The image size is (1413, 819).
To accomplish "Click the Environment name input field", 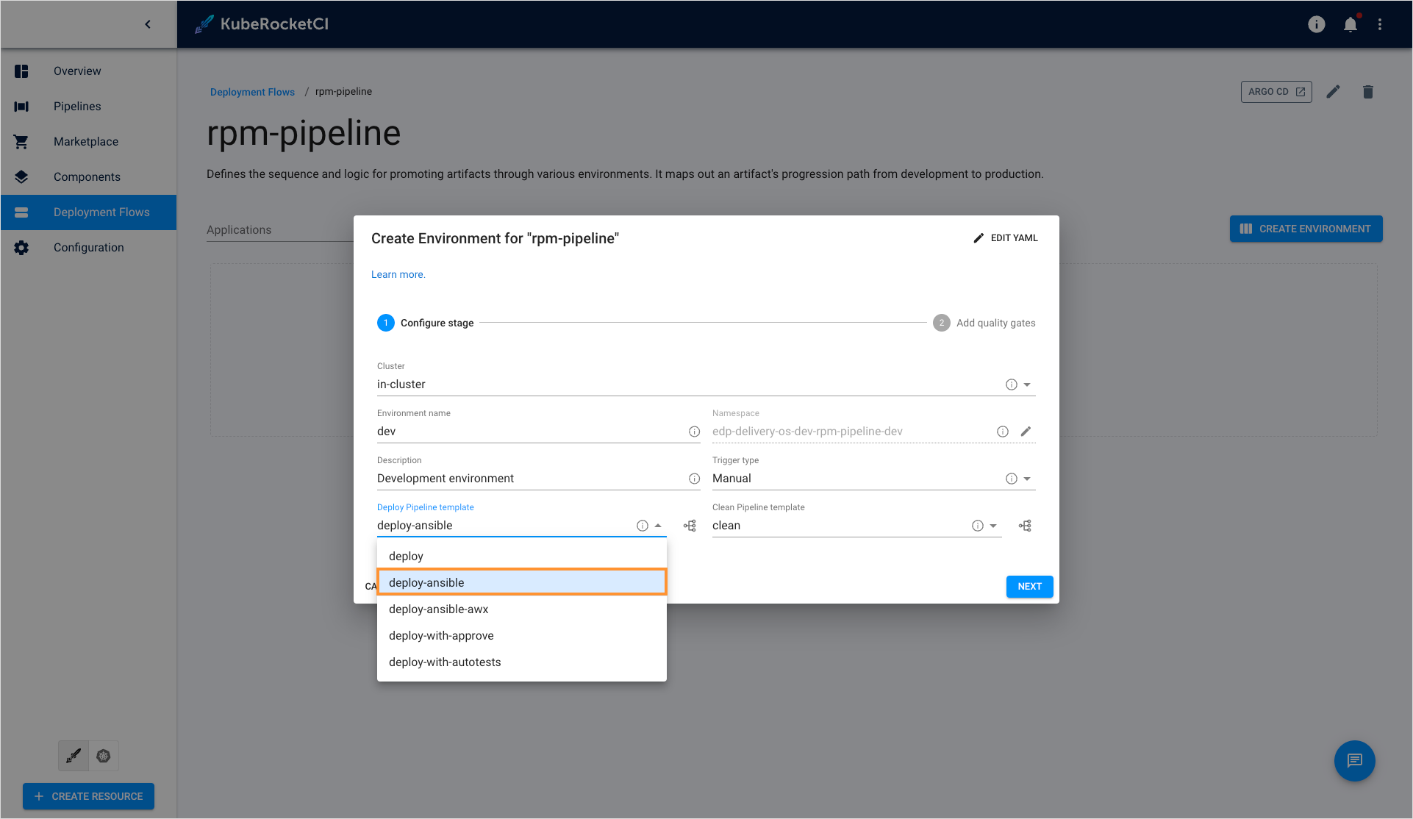I will (x=531, y=431).
